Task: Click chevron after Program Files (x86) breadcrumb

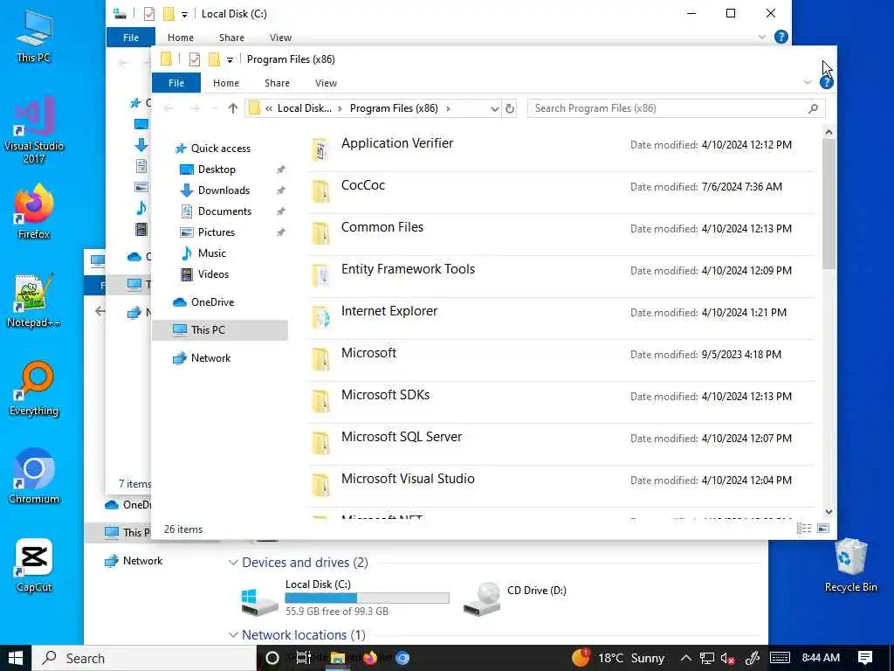Action: pyautogui.click(x=448, y=108)
